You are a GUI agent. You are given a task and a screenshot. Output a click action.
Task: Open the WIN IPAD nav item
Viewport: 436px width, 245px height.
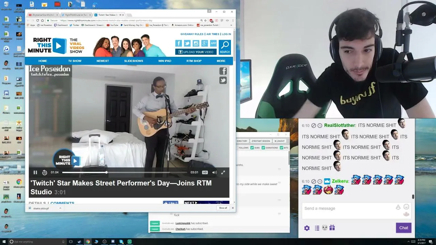(165, 61)
